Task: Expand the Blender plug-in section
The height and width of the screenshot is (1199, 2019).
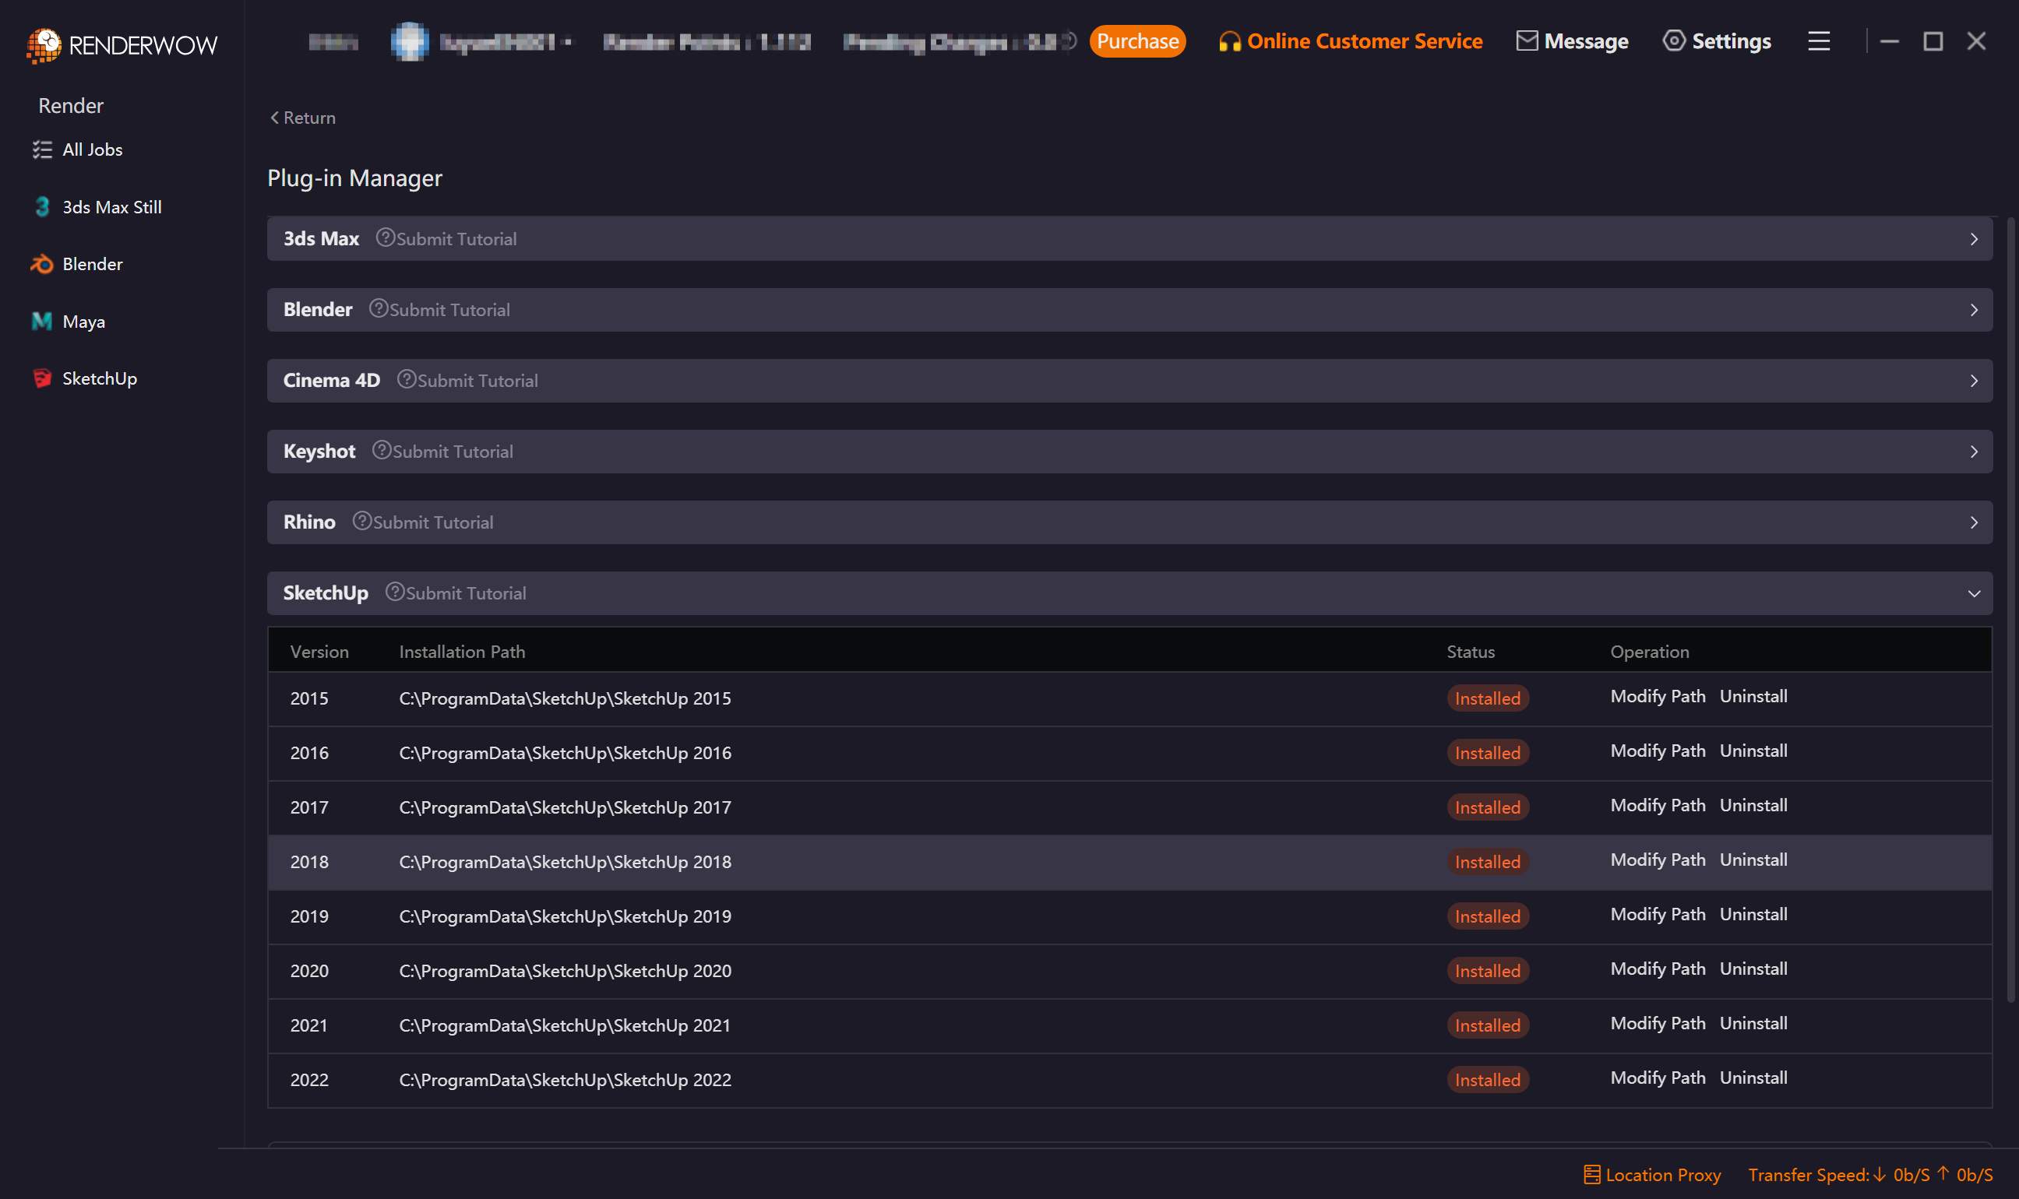Action: pyautogui.click(x=1973, y=310)
